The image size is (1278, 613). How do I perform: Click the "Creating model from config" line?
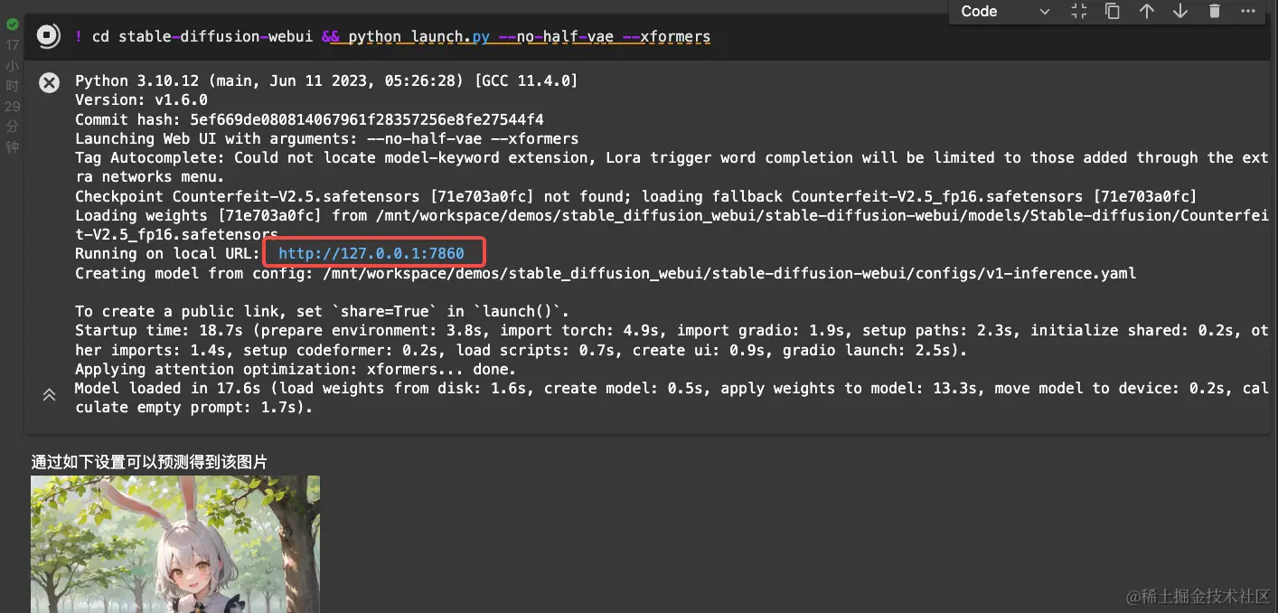pos(606,273)
